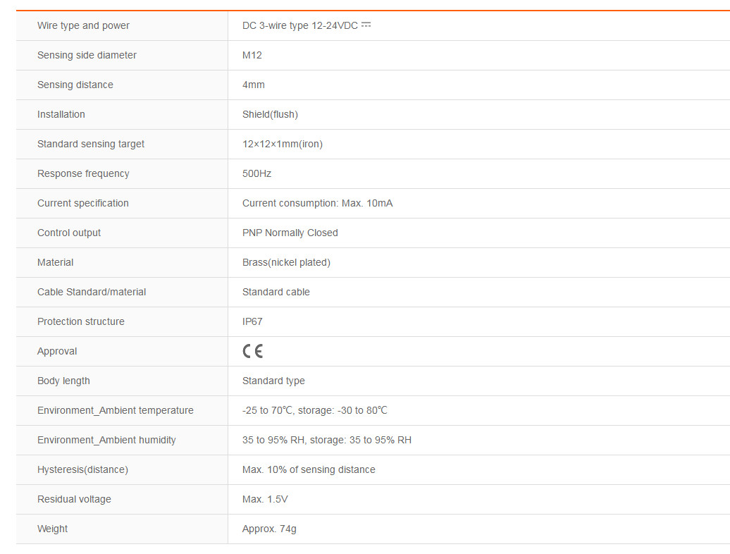Select the IP67 protection structure value
Viewport: 730px width, 554px height.
(252, 321)
